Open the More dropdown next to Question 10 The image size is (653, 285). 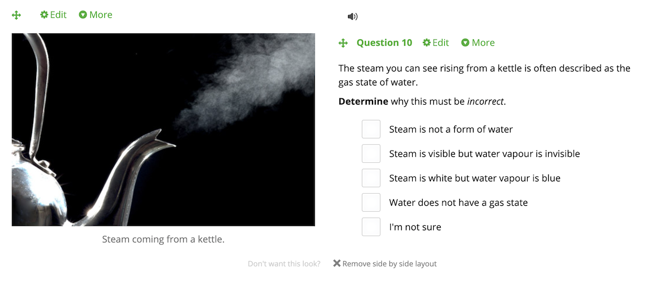click(x=478, y=43)
